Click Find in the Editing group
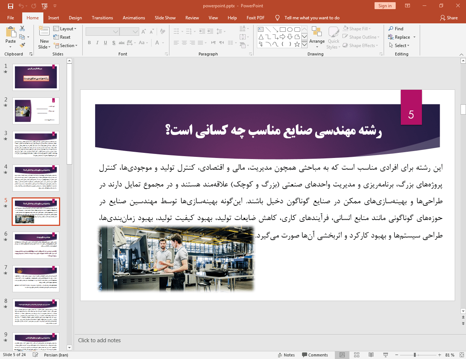466x359 pixels. coord(398,28)
